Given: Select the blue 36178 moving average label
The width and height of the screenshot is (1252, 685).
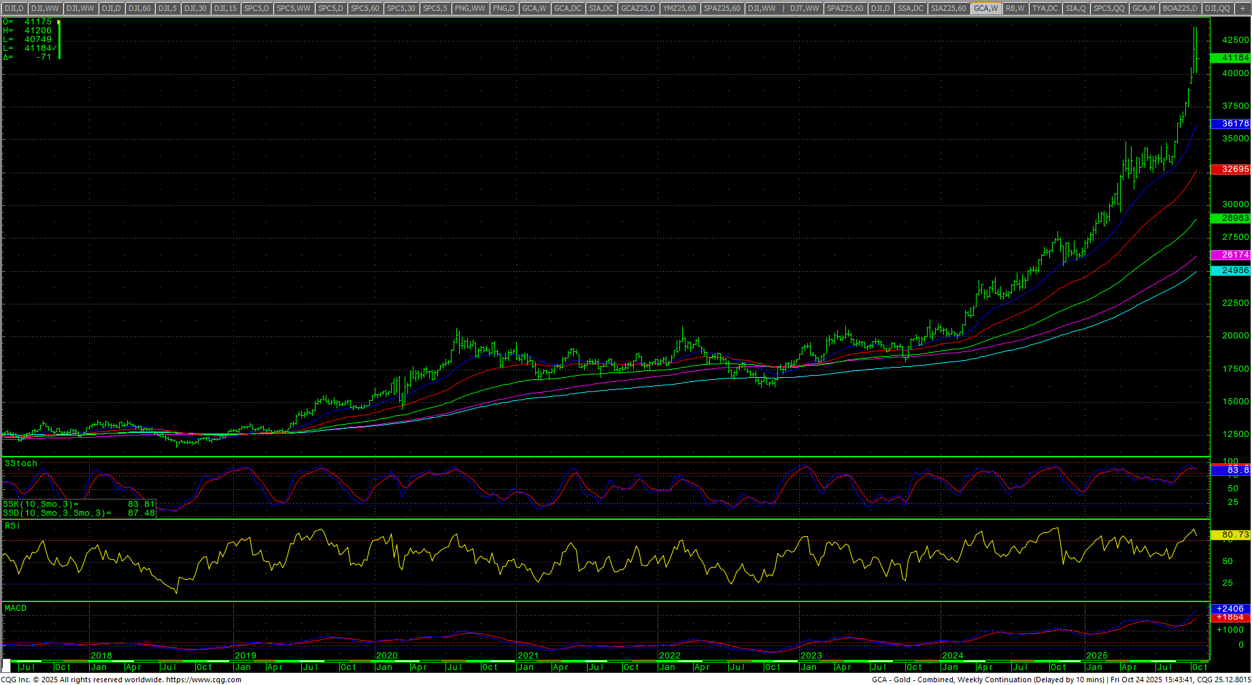Looking at the screenshot, I should [x=1230, y=124].
